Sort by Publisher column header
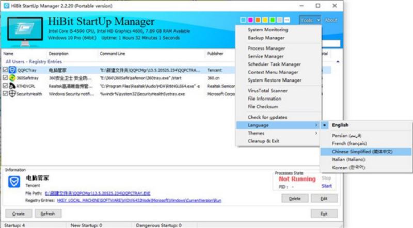This screenshot has height=228, width=413. 215,54
